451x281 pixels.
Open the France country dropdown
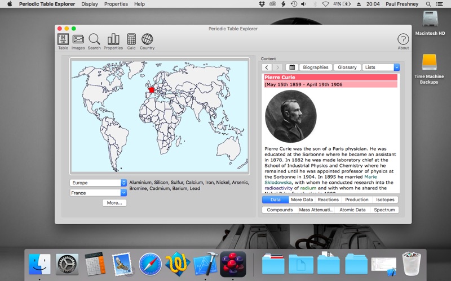98,193
